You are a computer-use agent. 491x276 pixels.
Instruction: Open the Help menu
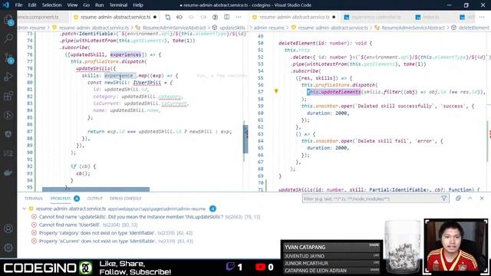click(138, 5)
